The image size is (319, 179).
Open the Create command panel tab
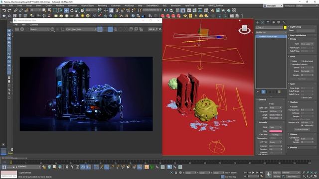257,22
